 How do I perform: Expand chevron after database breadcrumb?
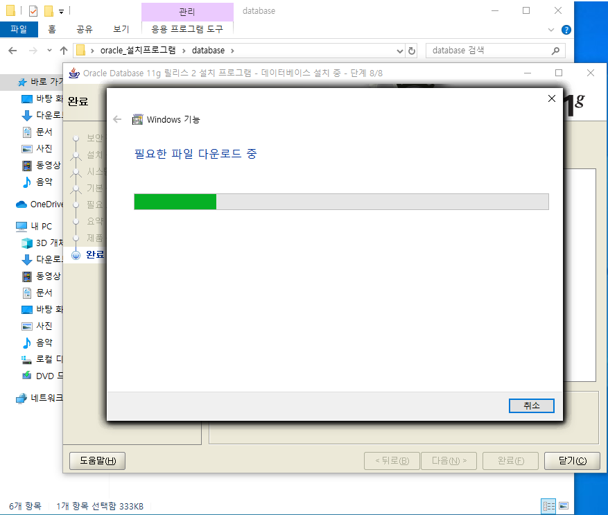tap(232, 51)
